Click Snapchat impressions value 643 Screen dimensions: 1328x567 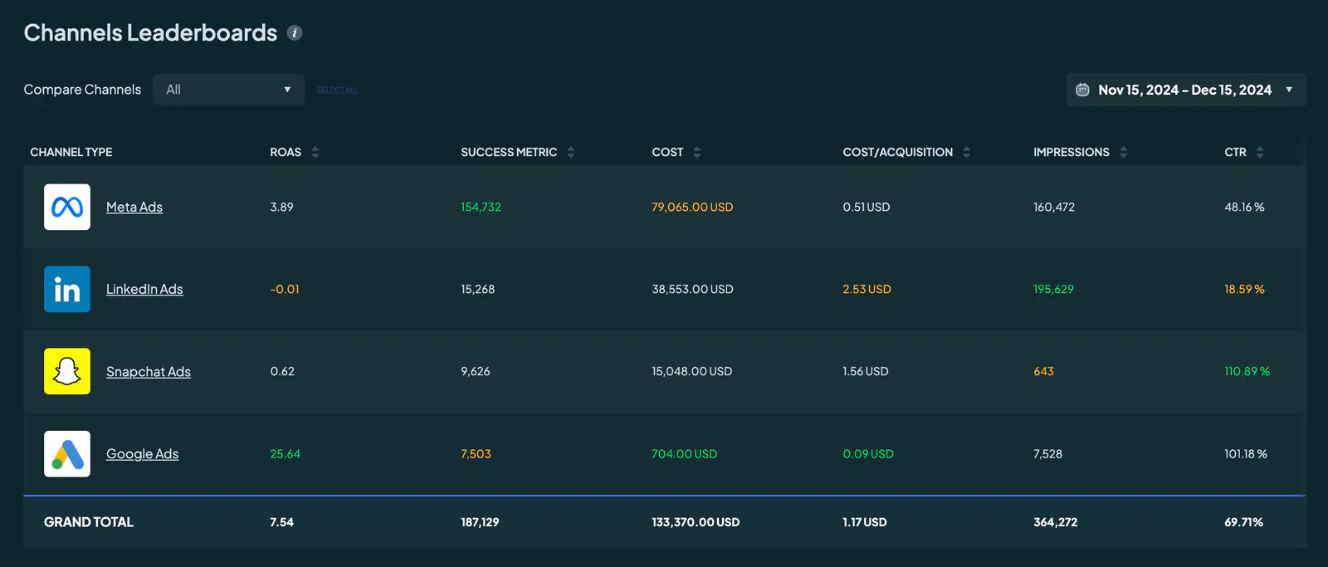coord(1043,371)
